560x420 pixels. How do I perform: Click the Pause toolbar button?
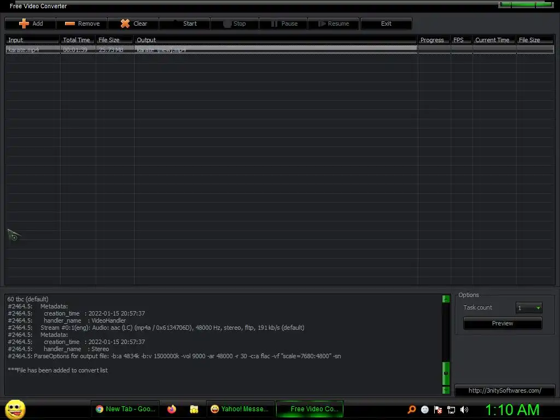click(284, 24)
